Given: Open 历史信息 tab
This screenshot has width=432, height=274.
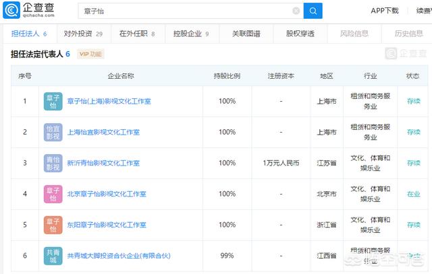Looking at the screenshot, I should pos(408,34).
